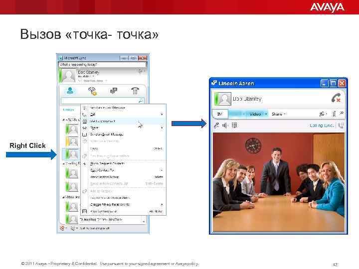Open the Phone dial pad icon in Lync
Image resolution: width=359 pixels, height=269 pixels.
pos(135,91)
